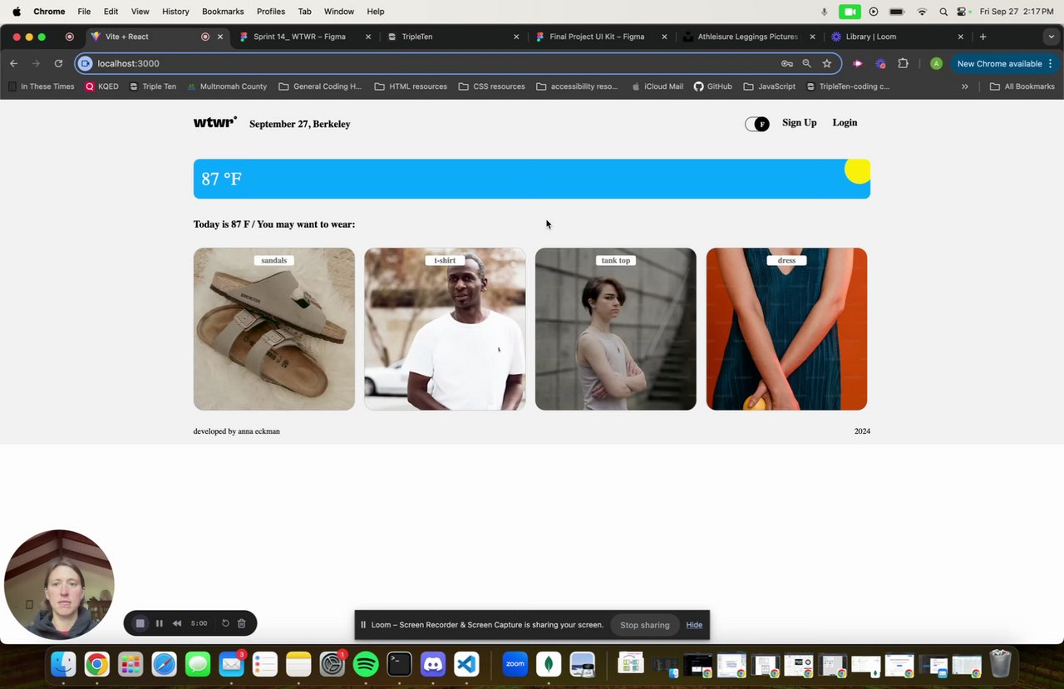Click the wtwr° logo

click(215, 122)
